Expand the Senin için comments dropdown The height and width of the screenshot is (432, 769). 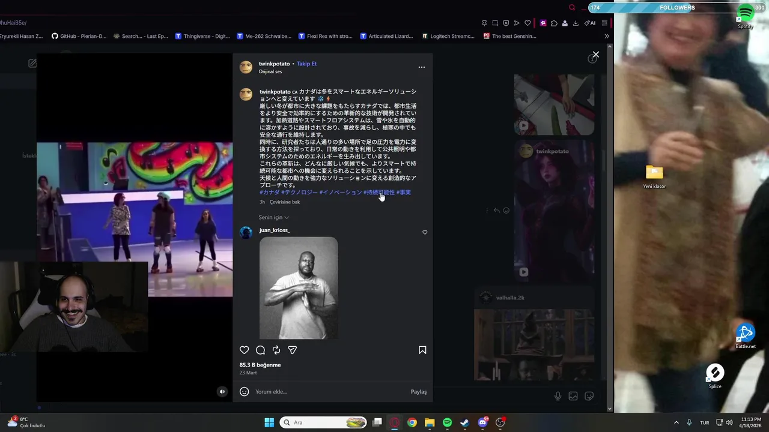274,217
